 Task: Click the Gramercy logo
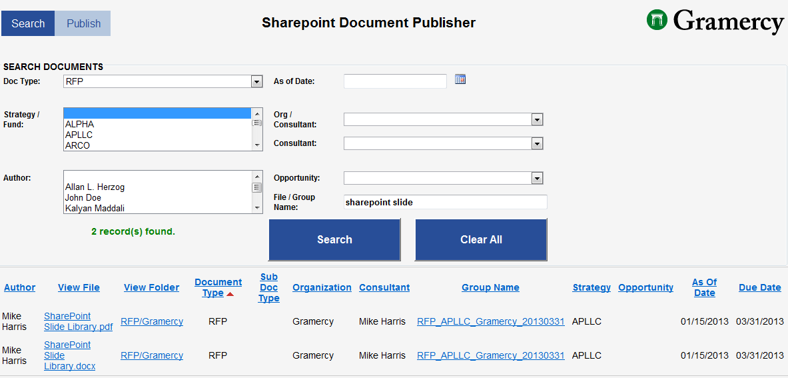[715, 21]
